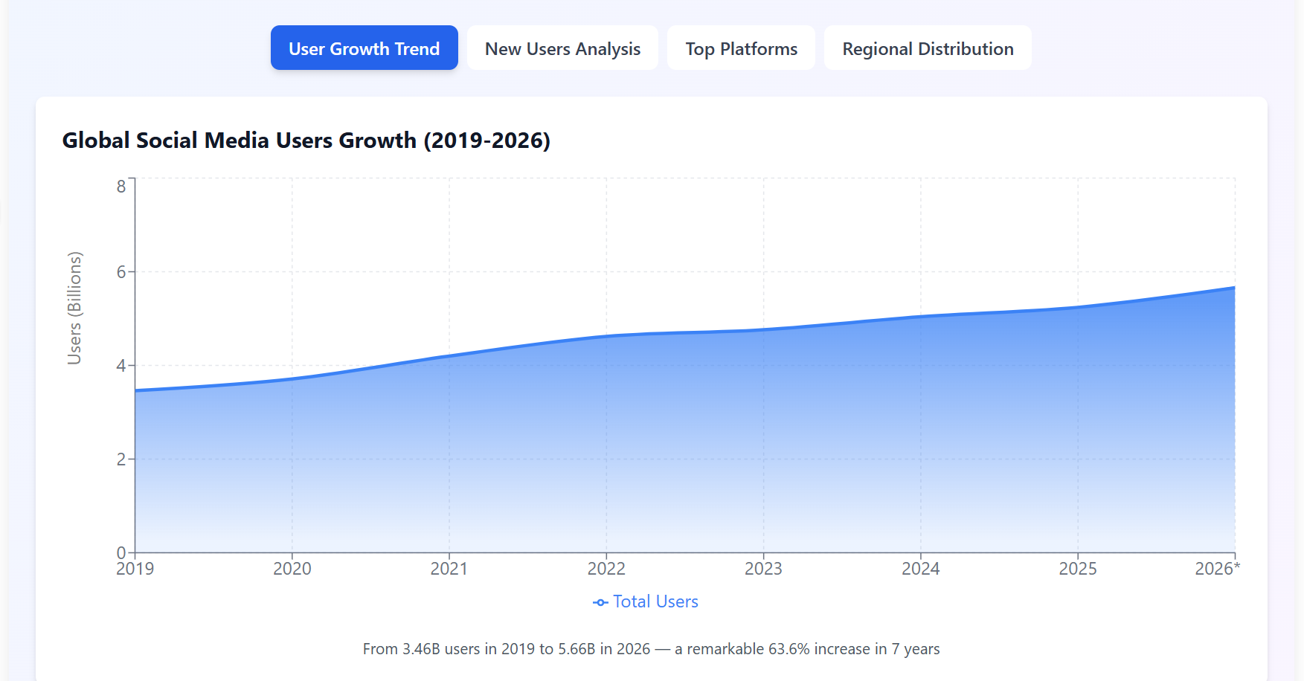Click the y-axis value 6 label
Screen dimensions: 1304x681
[121, 272]
